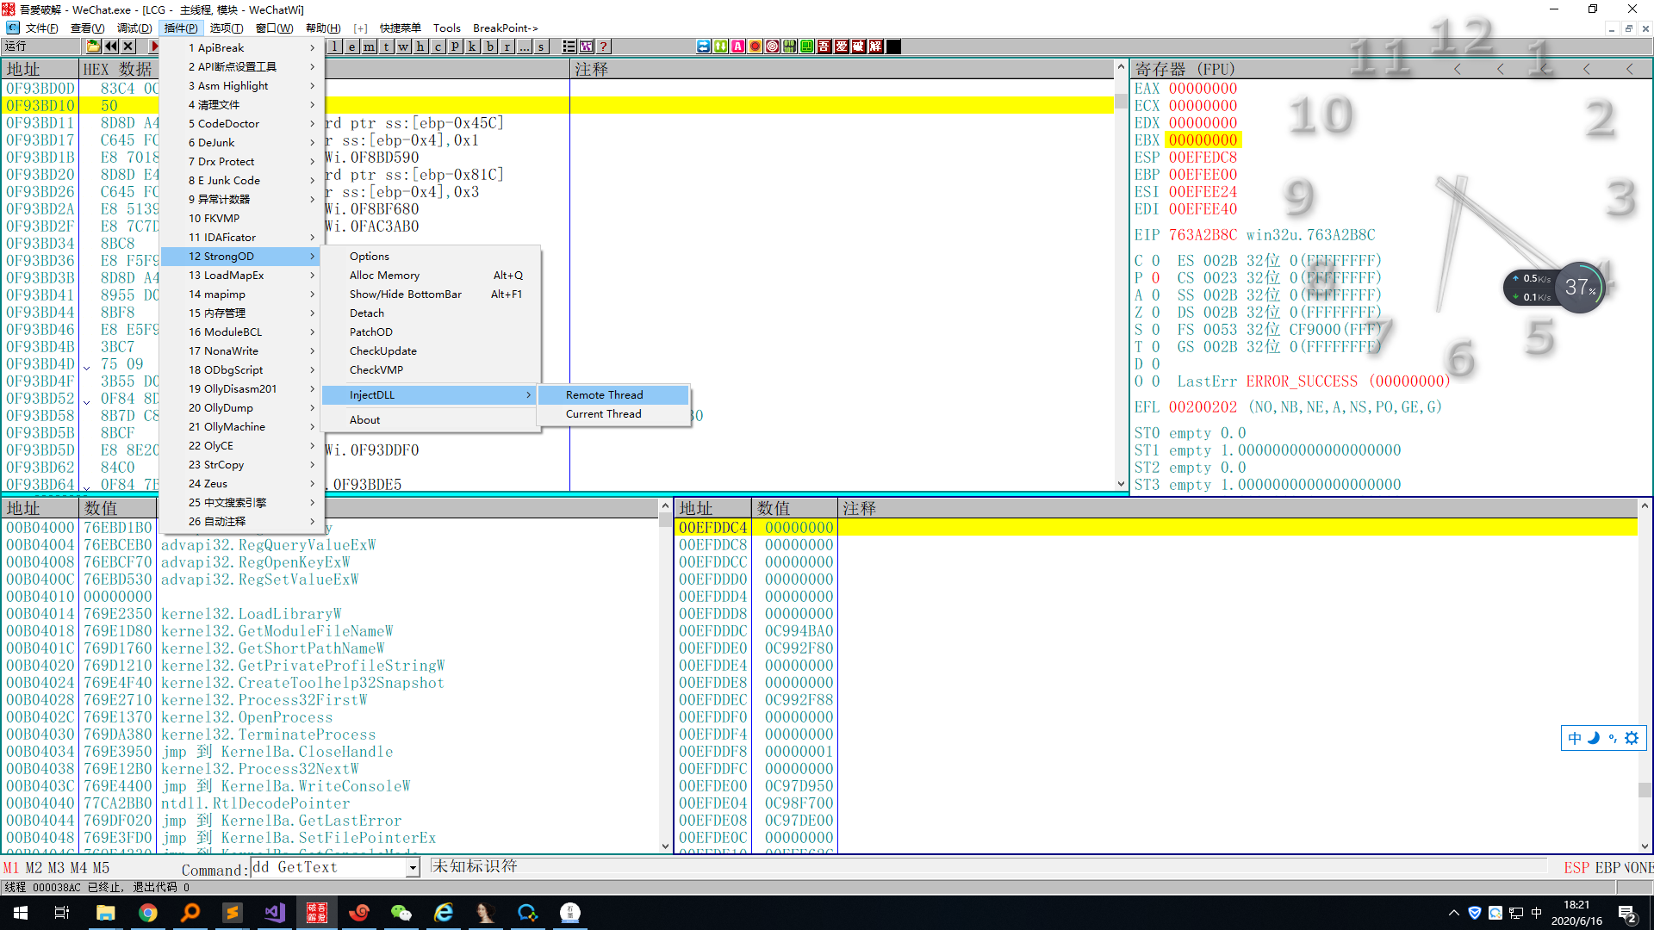Click the magenta 'A' toolbar icon
Screen dimensions: 1654x930
click(738, 46)
